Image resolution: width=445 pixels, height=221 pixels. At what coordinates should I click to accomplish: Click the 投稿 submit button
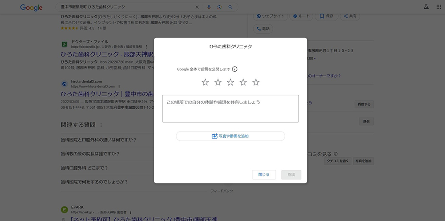pos(291,175)
